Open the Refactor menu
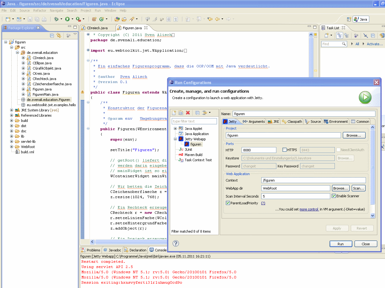 (40, 10)
